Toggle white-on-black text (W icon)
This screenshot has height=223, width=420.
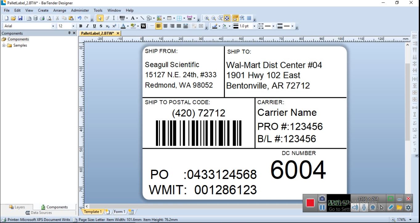coord(143,26)
